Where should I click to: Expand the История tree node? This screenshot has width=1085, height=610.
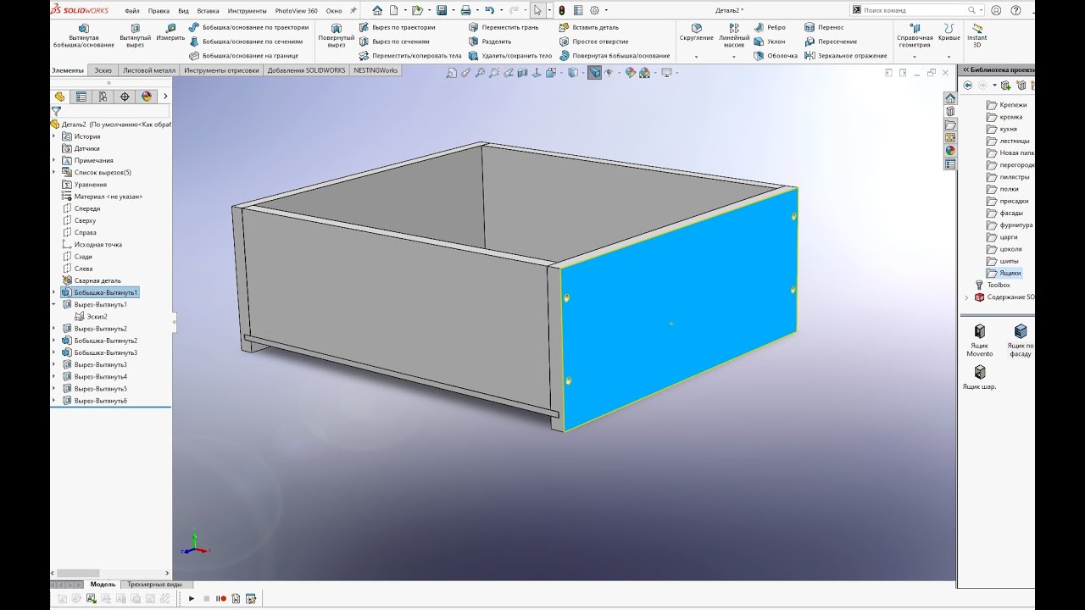pyautogui.click(x=54, y=136)
